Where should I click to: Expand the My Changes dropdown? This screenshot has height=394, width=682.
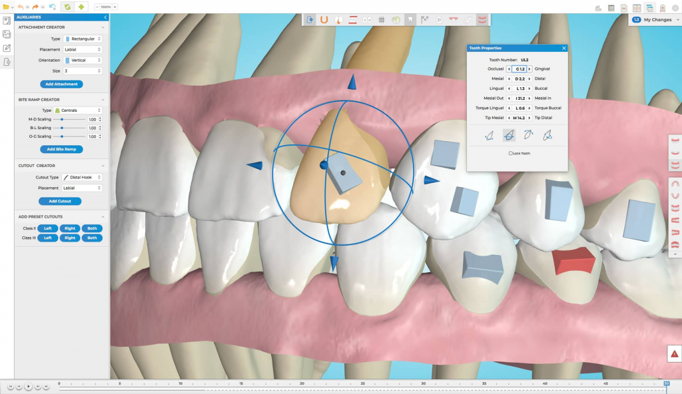pyautogui.click(x=655, y=20)
